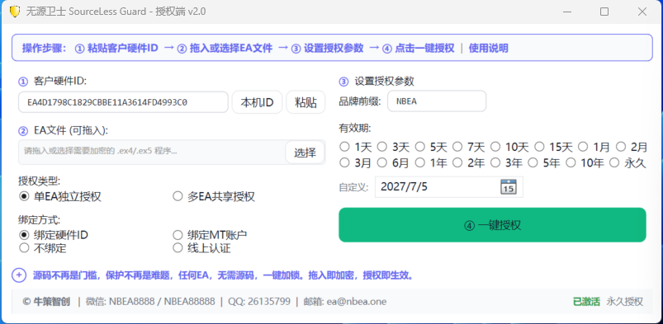Select 多EA共享授权 radio option
The width and height of the screenshot is (663, 324).
[214, 196]
